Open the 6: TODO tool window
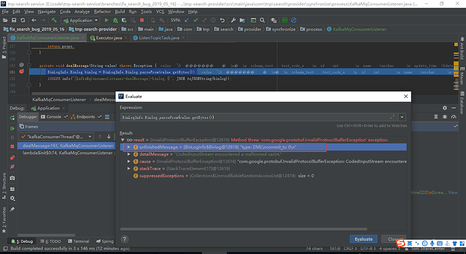The width and height of the screenshot is (466, 254). (x=51, y=241)
